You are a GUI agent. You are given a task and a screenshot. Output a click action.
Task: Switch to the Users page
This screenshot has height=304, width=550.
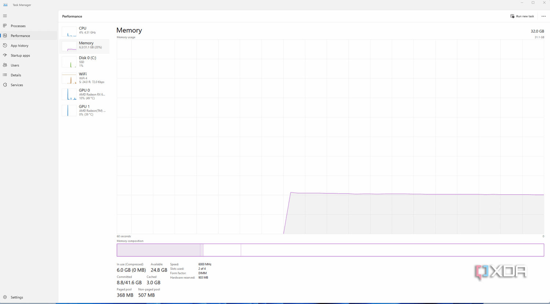(x=15, y=65)
